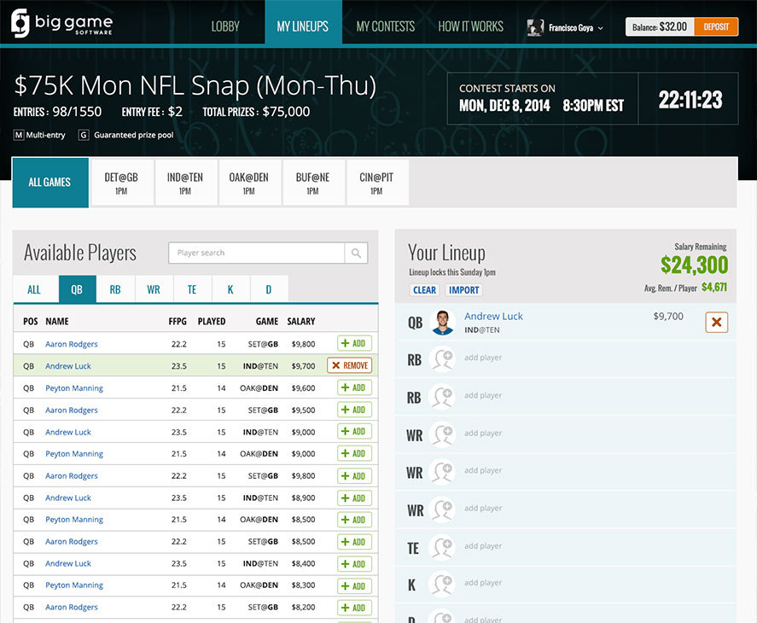Click the add-player icon in first WR slot
Viewport: 757px width, 623px height.
click(x=443, y=435)
